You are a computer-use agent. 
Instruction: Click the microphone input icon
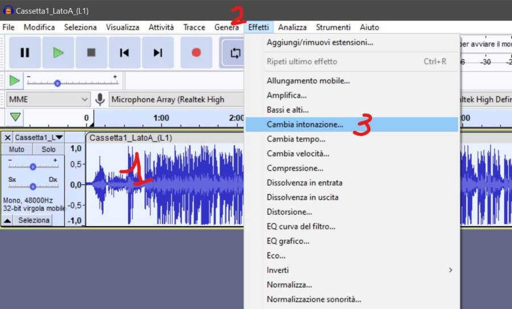[100, 99]
